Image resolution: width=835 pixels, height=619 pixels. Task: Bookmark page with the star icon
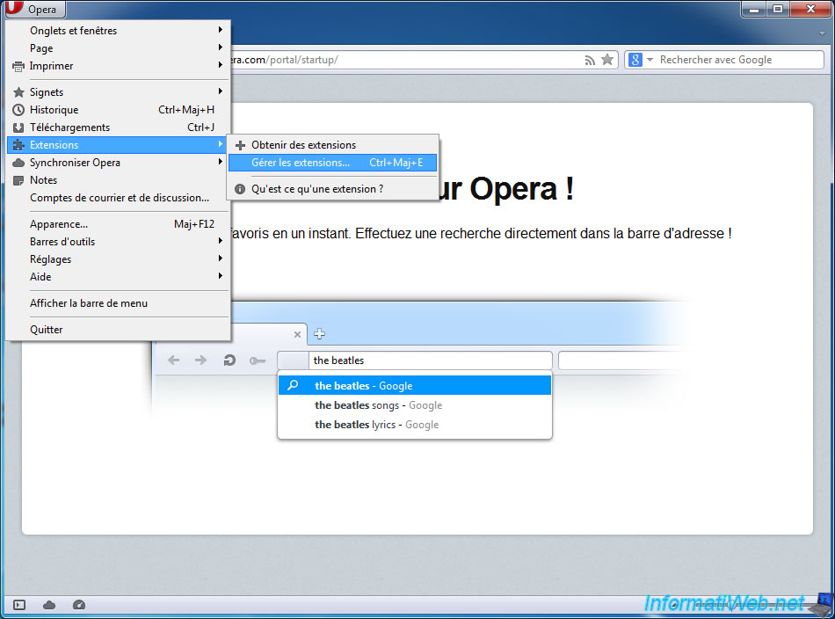tap(606, 60)
